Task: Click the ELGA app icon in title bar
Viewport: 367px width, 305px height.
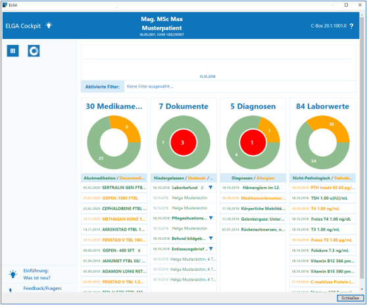Action: click(x=5, y=5)
